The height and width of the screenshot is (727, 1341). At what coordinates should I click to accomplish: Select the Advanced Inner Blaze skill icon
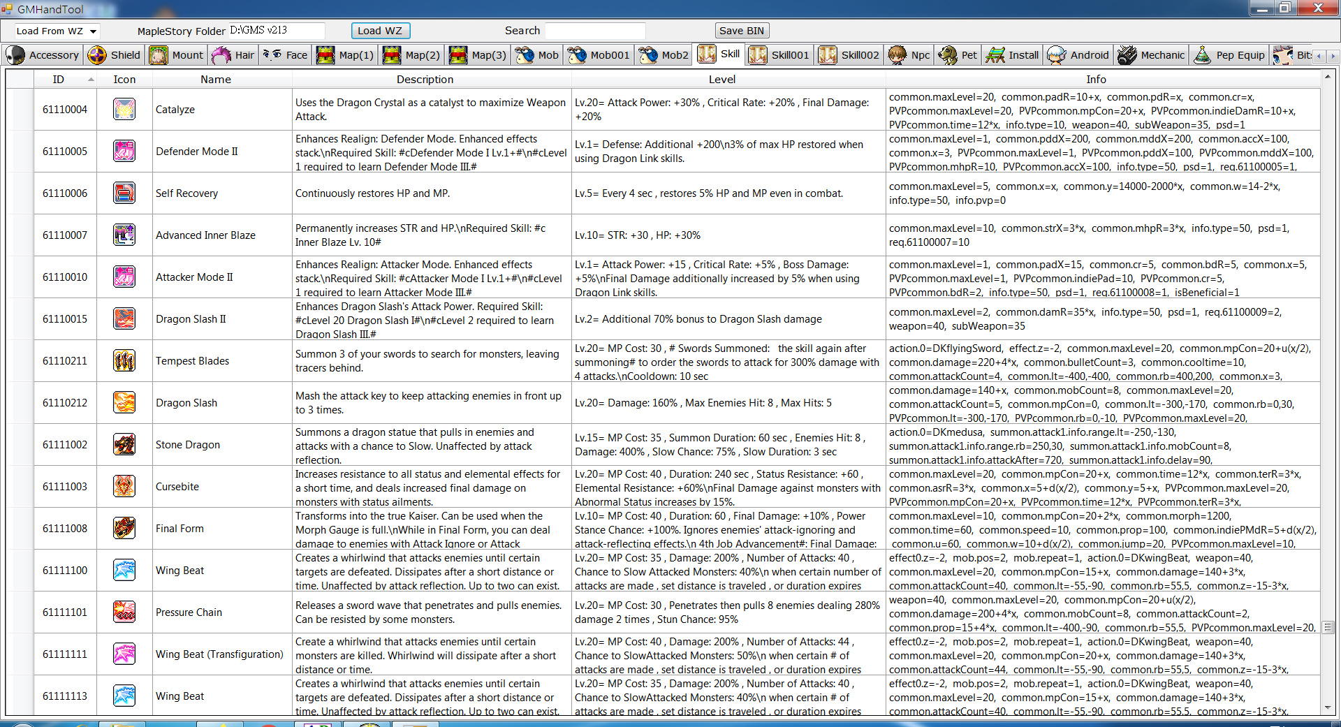click(x=124, y=235)
